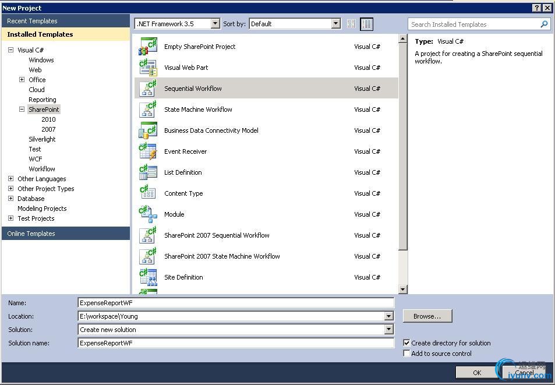Click the project Name field

[236, 302]
